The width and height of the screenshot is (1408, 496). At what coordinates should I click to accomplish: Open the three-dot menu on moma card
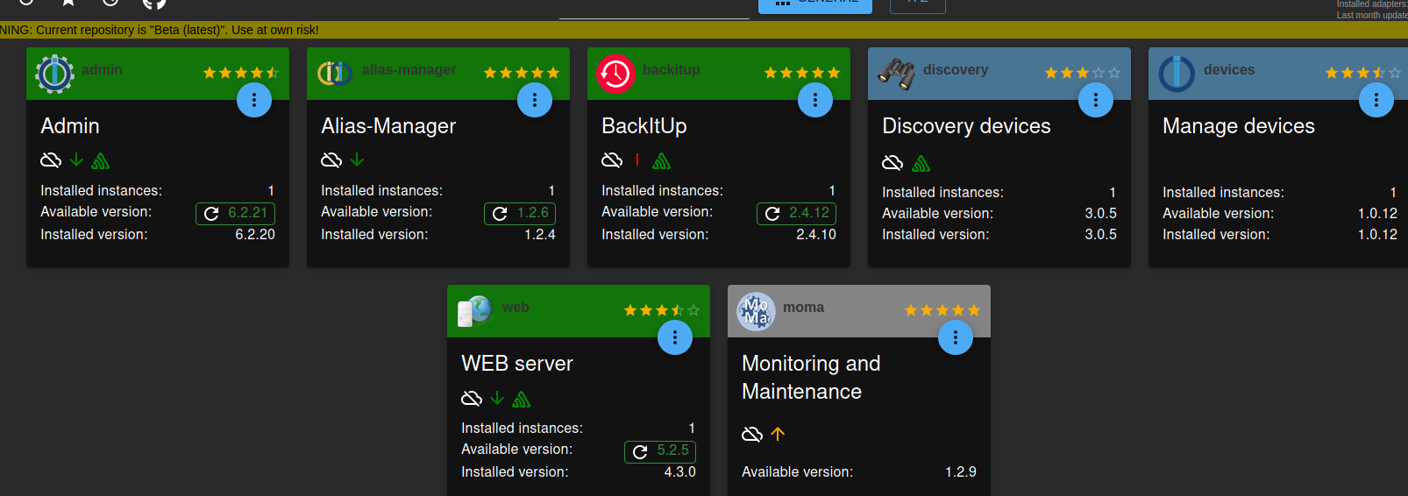click(956, 337)
